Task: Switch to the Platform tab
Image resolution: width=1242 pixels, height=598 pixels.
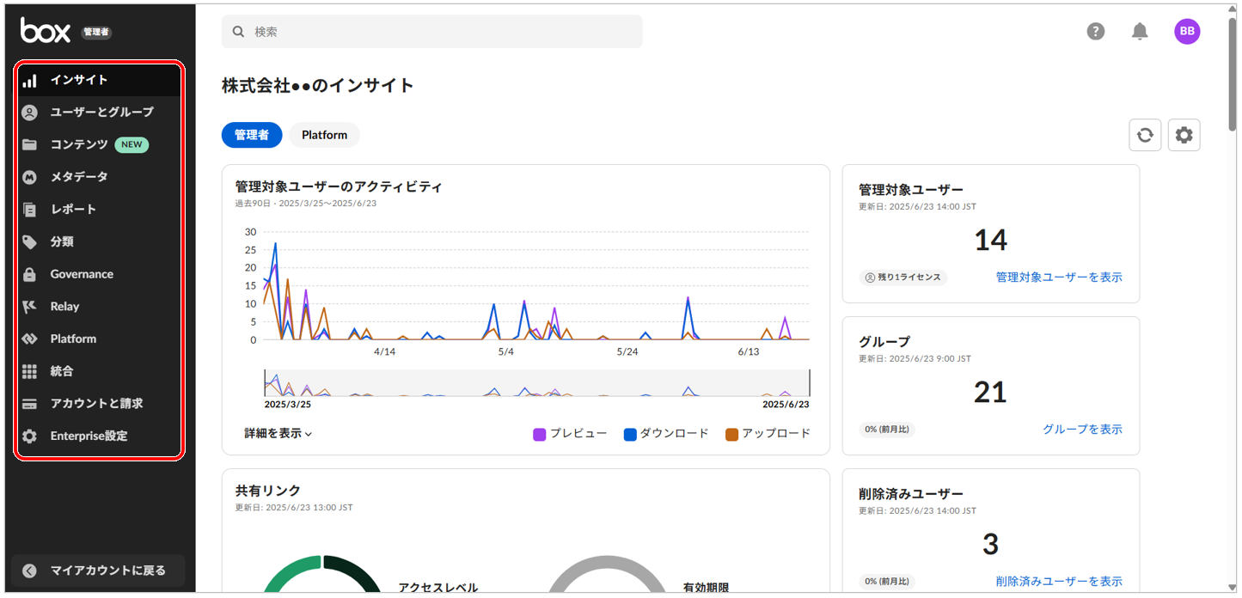Action: [x=324, y=135]
